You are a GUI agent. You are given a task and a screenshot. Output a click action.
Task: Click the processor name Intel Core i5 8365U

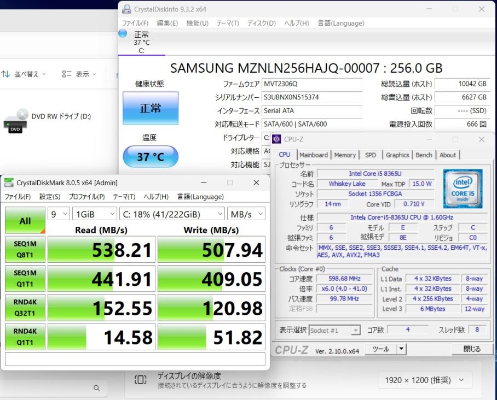375,173
